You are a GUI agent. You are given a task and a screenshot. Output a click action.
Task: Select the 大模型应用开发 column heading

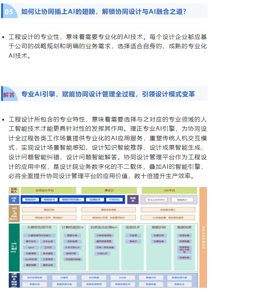(40, 227)
